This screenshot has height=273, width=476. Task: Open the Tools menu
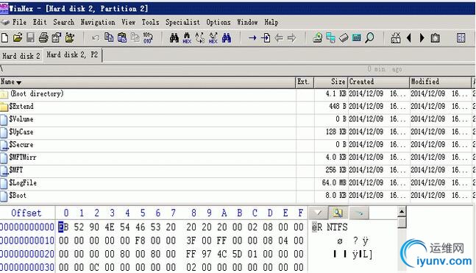coord(151,22)
